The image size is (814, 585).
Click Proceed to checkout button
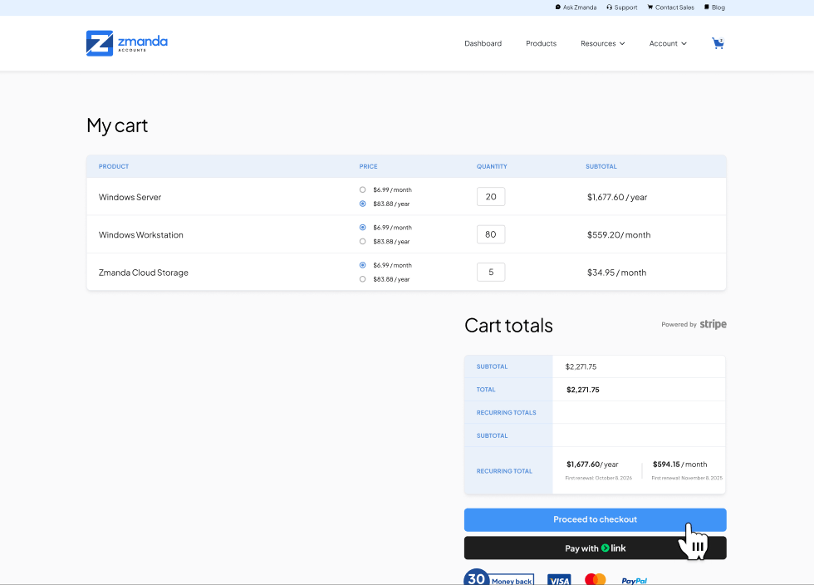tap(595, 519)
